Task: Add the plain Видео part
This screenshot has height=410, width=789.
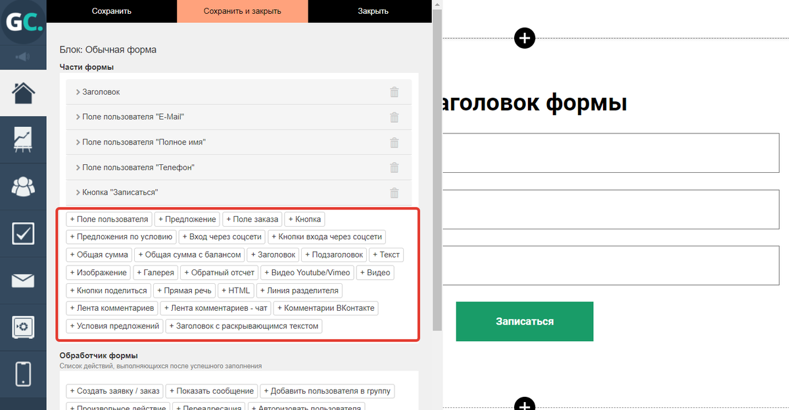Action: [x=375, y=272]
